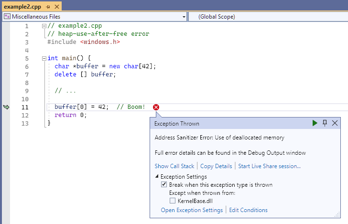Image resolution: width=348 pixels, height=224 pixels.
Task: Select the example2.cpp tab
Action: (22, 7)
